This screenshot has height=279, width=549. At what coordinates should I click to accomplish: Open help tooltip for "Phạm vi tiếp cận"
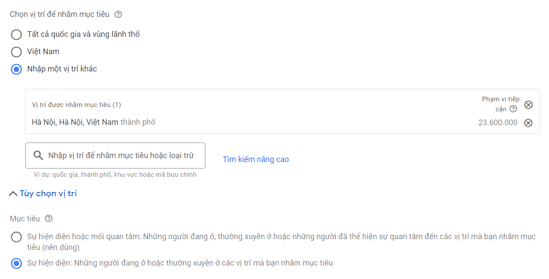point(513,109)
